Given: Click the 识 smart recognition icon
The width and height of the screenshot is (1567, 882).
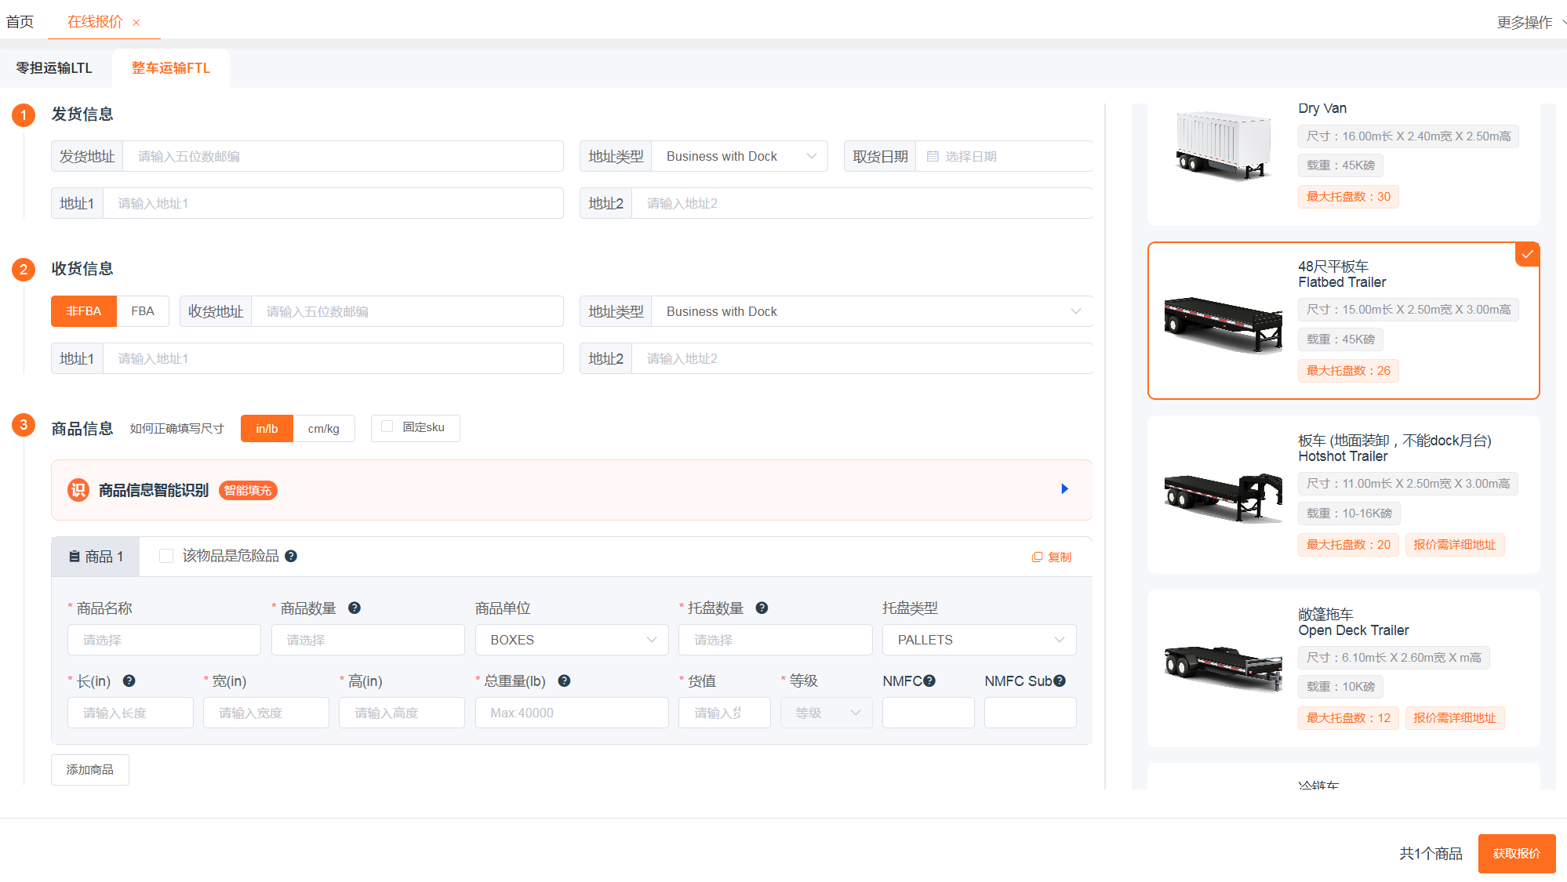Looking at the screenshot, I should coord(78,490).
